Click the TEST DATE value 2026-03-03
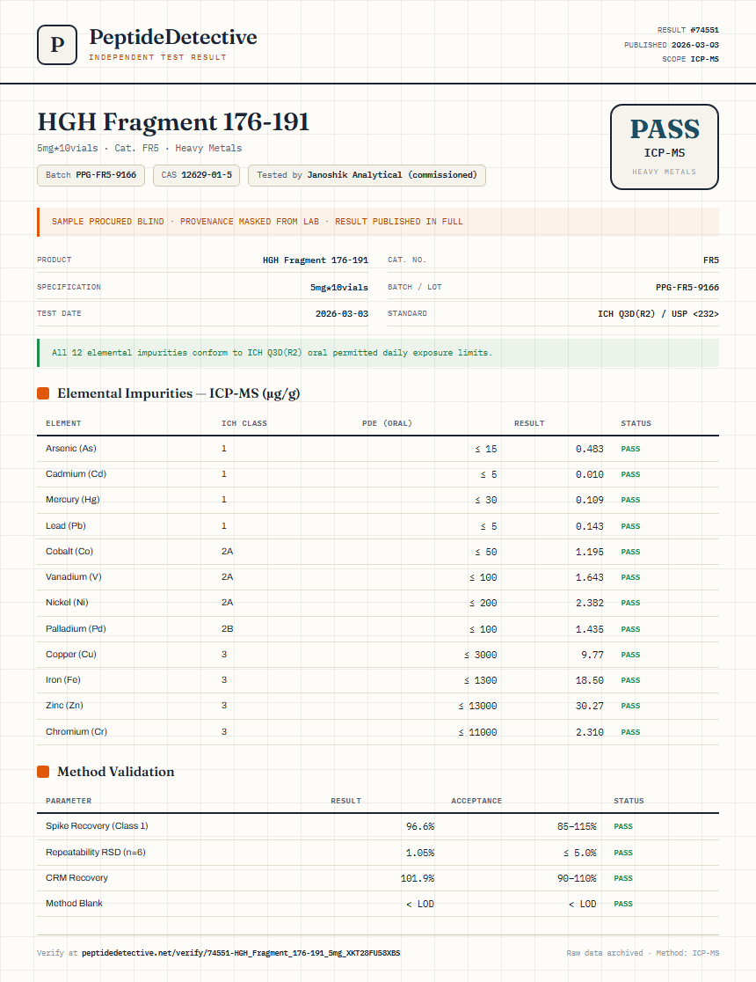 pos(342,314)
